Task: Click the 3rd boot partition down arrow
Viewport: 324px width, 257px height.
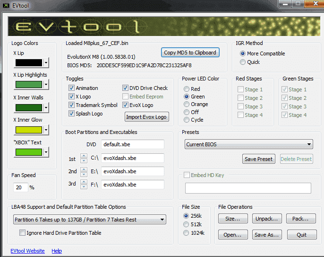Action: 84,187
